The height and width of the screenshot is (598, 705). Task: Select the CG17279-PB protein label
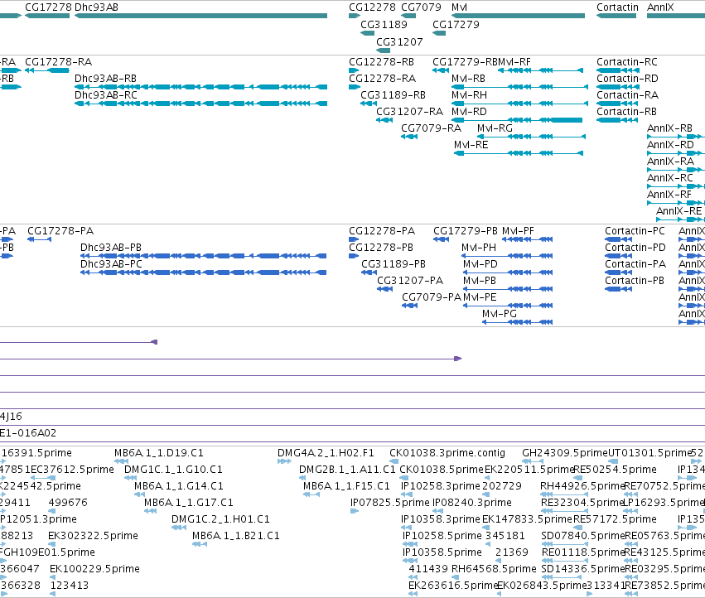coord(466,231)
